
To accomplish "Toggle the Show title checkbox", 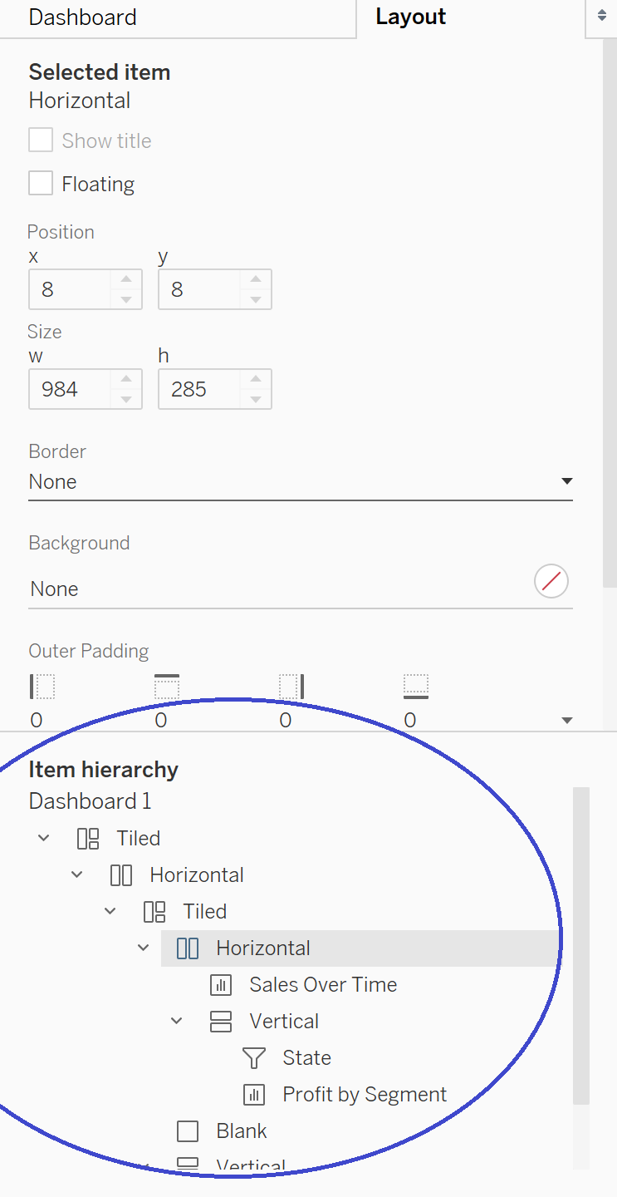I will coord(41,140).
